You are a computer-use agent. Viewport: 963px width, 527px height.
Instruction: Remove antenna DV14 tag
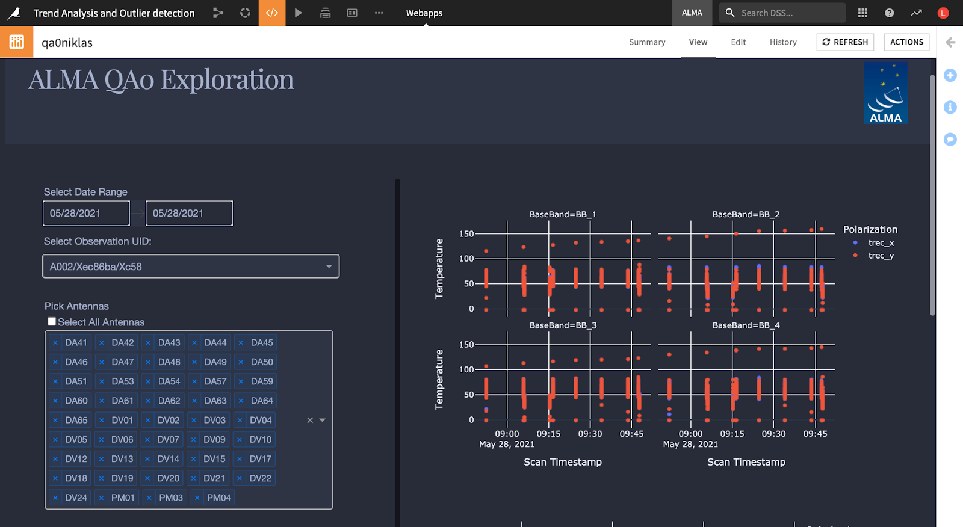pos(147,459)
